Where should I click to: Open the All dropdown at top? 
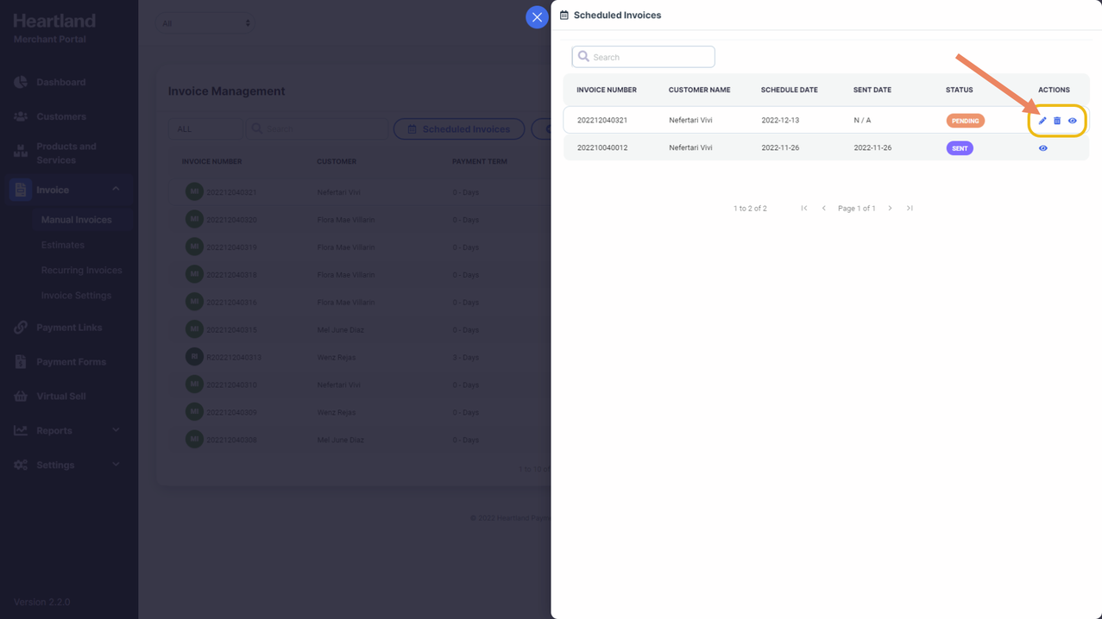pyautogui.click(x=205, y=23)
